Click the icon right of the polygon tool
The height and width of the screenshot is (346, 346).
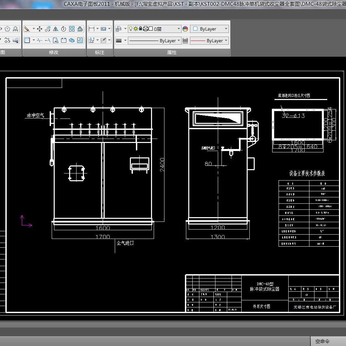click(x=15, y=29)
